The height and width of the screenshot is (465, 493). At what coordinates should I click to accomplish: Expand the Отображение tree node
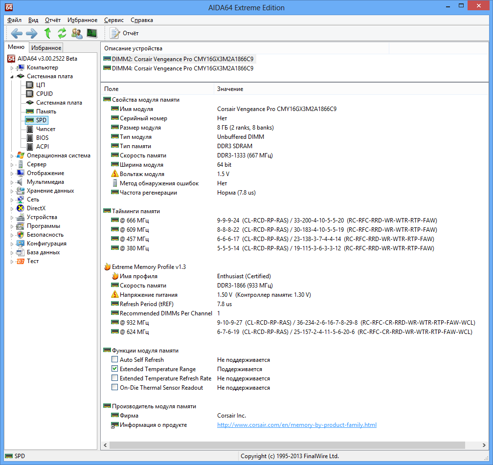[12, 174]
